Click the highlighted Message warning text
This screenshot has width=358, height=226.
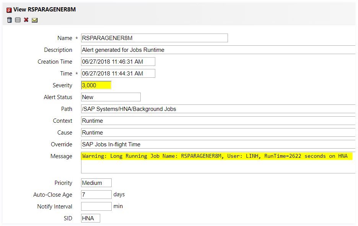[215, 156]
